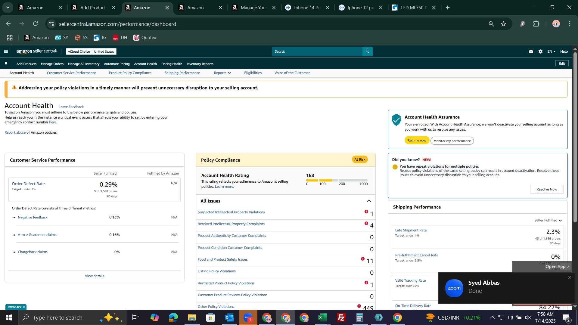The image size is (578, 325).
Task: Open the tab search dropdown arrow
Action: click(8, 8)
